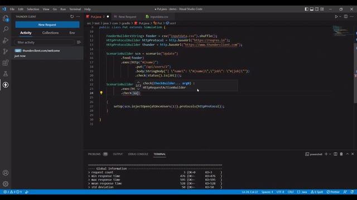Open the Testing flask view
The image size is (357, 200).
[6, 74]
